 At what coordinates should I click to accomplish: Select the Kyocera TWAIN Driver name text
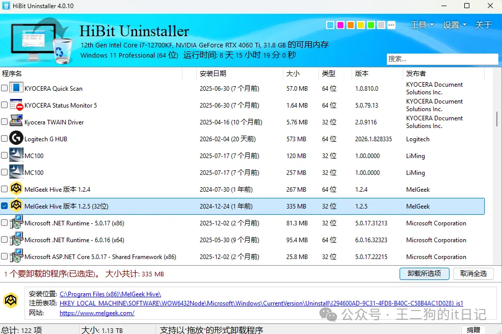(x=54, y=122)
